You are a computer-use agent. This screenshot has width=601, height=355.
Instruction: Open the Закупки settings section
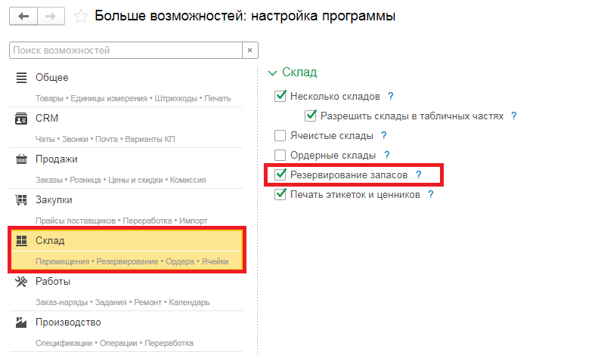(54, 200)
